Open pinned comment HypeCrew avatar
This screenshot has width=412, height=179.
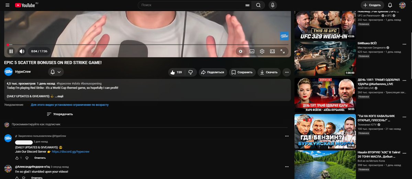8,138
